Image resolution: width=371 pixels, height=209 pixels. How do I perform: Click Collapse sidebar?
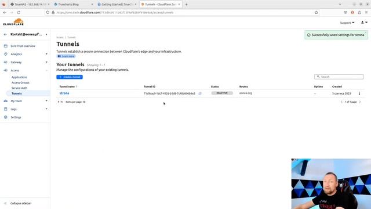click(x=21, y=203)
